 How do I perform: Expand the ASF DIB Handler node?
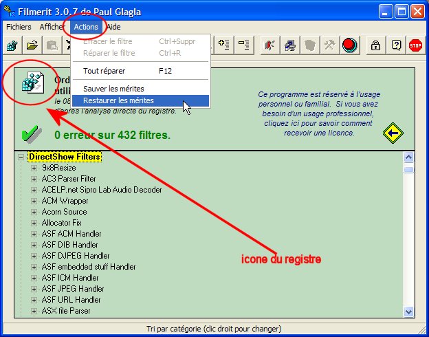click(34, 245)
